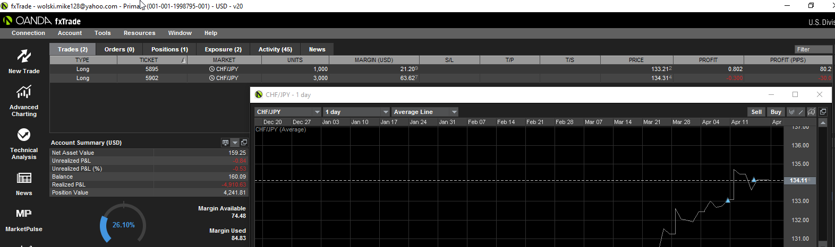Detach the CHF/JPY chart into a separate window
Viewport: 835px width, 247px height.
click(x=823, y=112)
